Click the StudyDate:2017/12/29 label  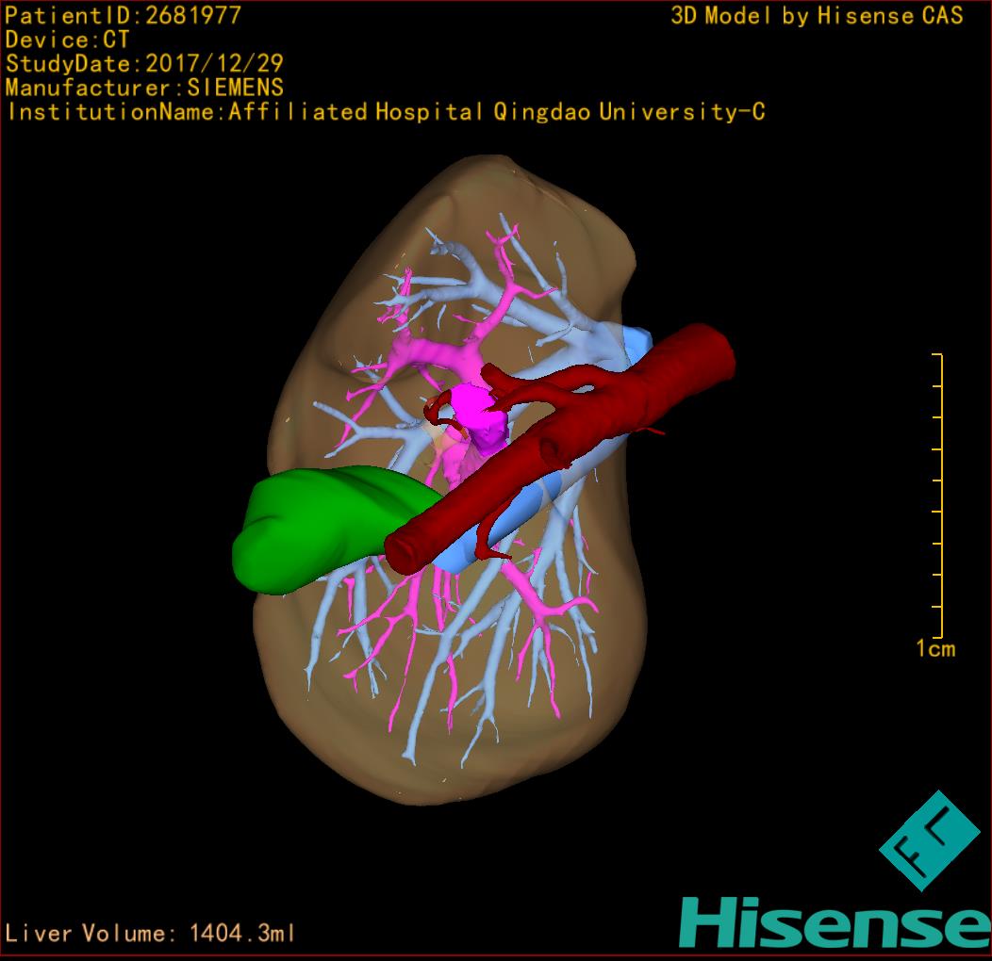click(144, 64)
